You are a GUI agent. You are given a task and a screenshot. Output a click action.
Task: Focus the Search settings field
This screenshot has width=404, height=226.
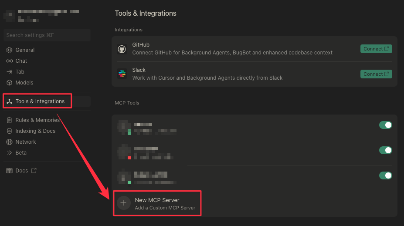(x=47, y=35)
